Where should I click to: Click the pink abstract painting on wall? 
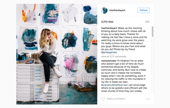point(71,65)
